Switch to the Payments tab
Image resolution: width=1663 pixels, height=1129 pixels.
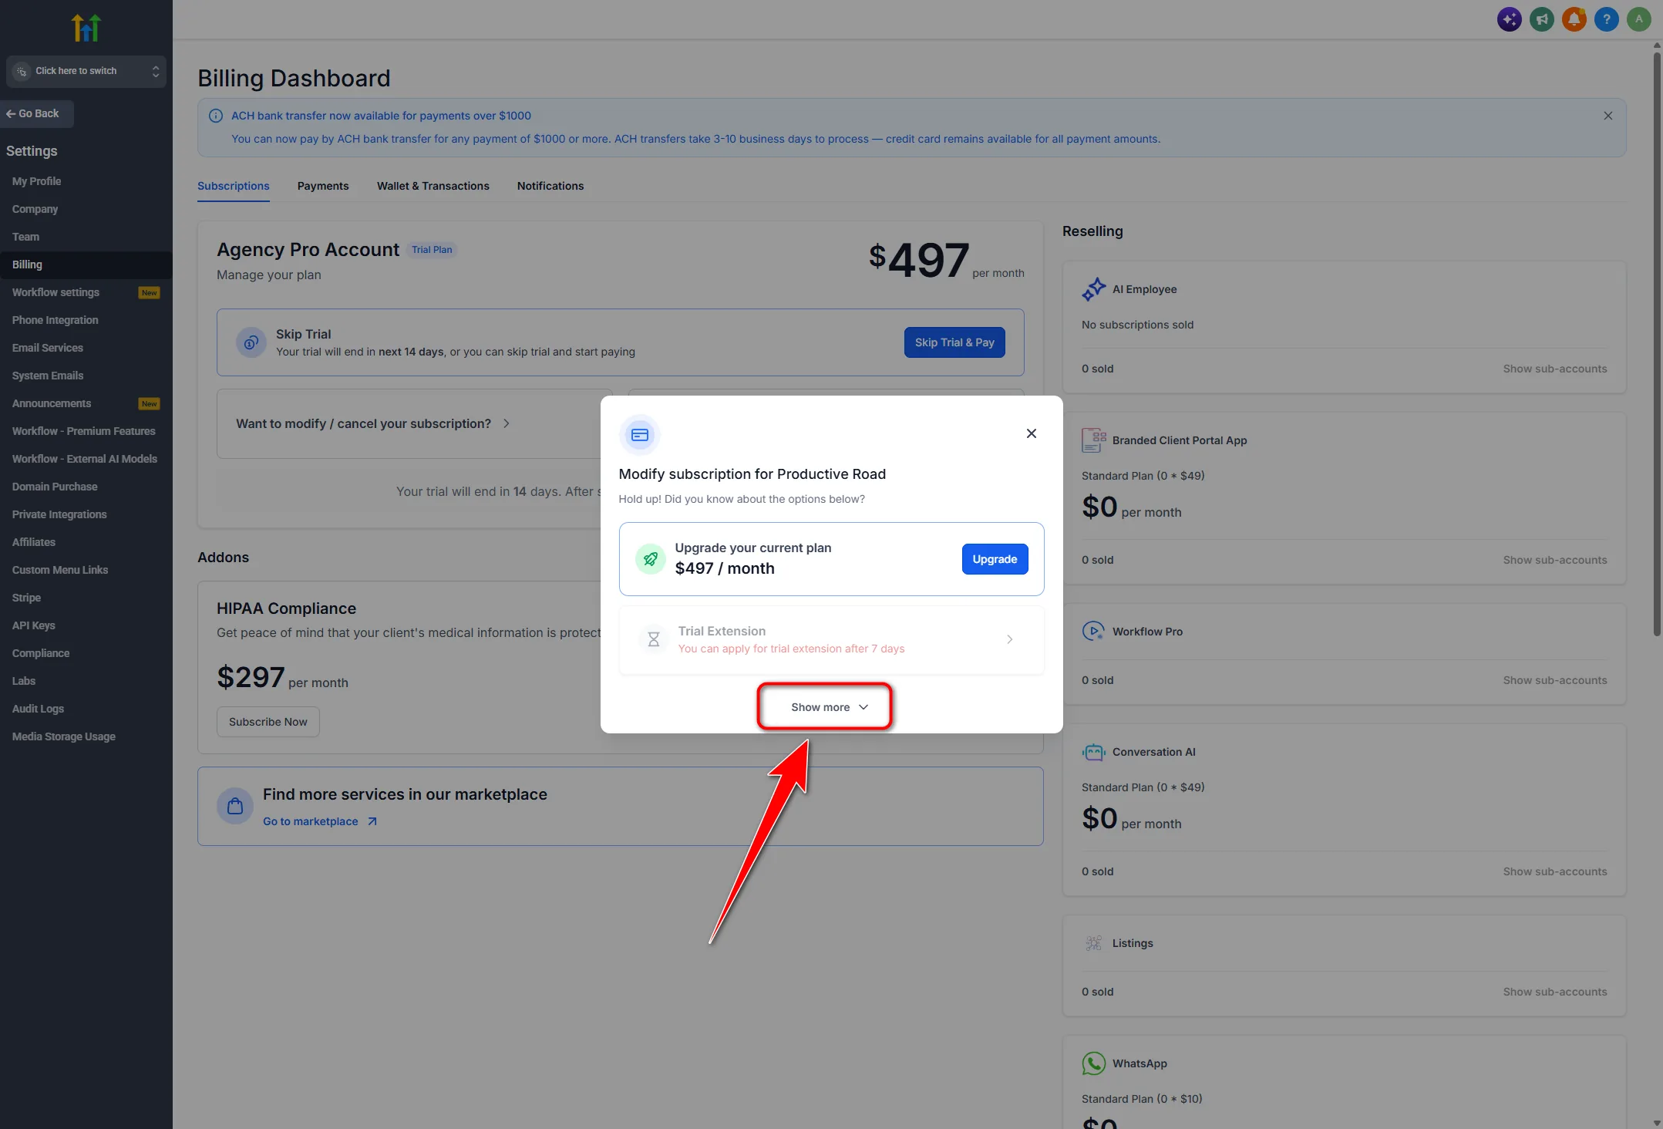click(x=323, y=186)
